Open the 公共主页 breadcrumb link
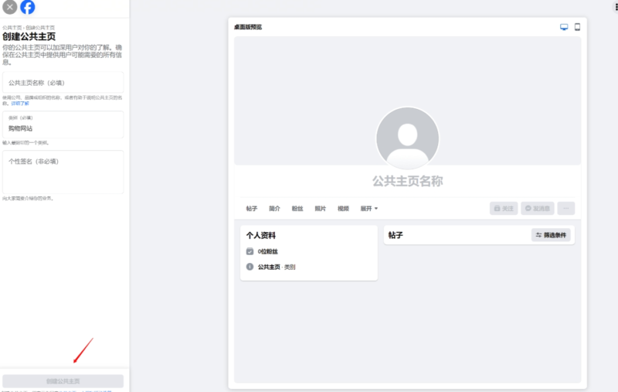 tap(12, 28)
